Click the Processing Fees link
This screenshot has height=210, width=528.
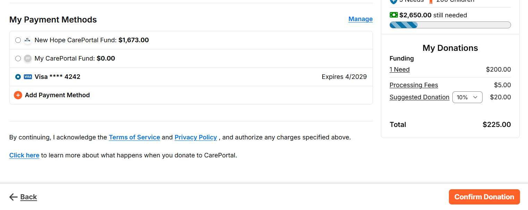click(x=414, y=85)
